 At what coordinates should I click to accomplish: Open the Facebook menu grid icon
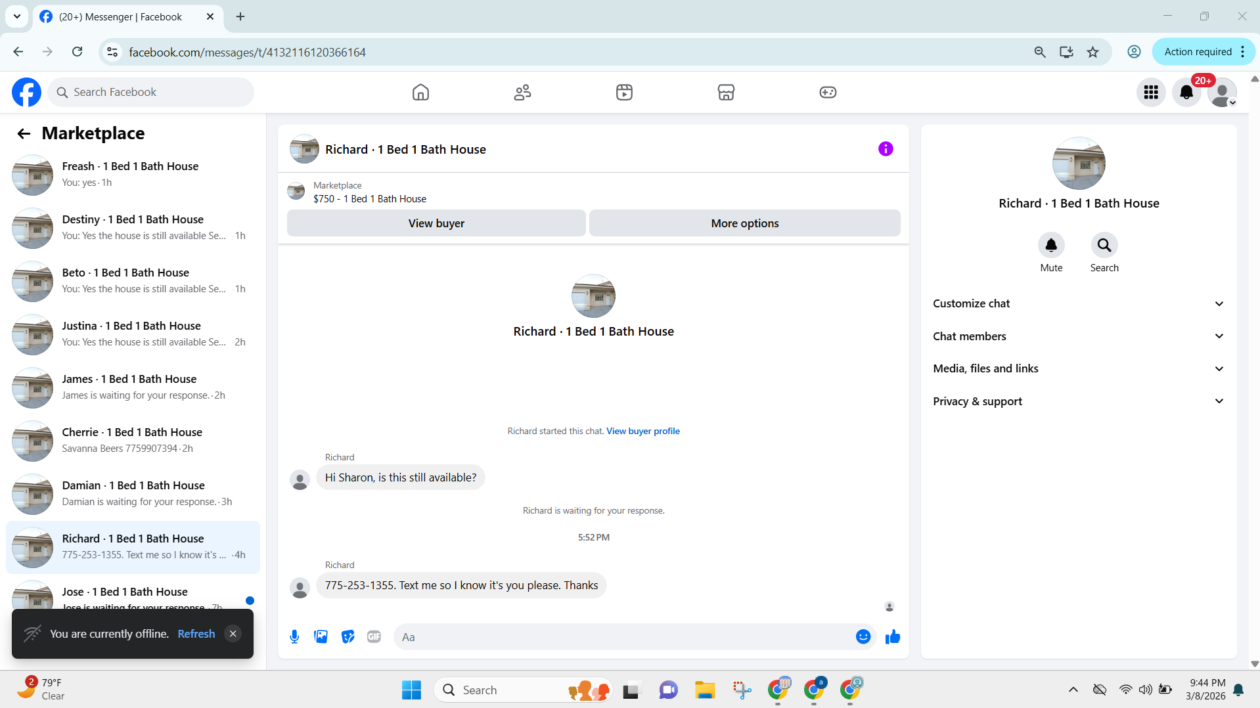click(x=1151, y=93)
